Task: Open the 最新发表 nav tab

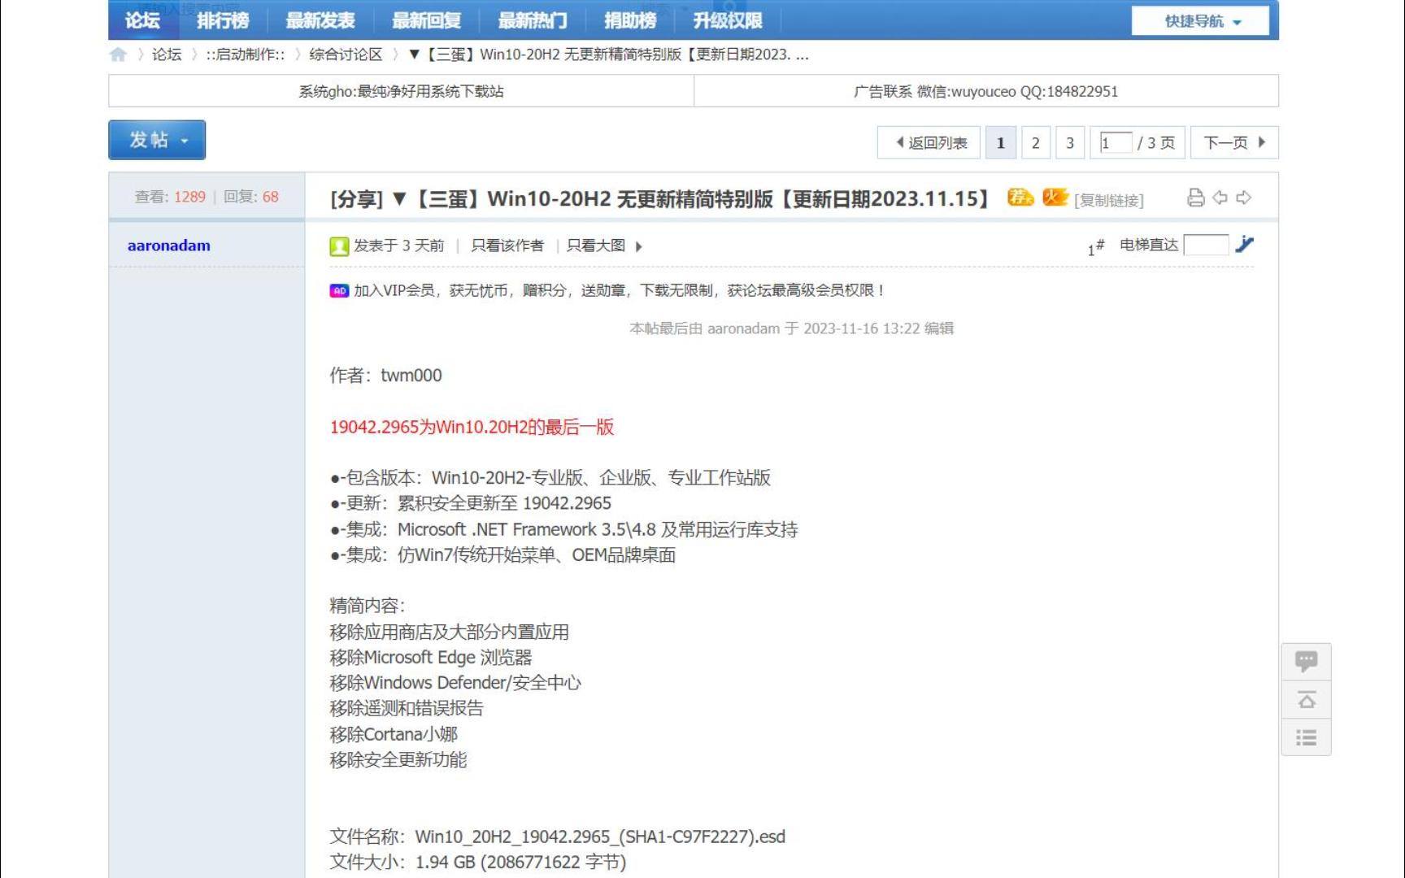Action: [x=320, y=20]
